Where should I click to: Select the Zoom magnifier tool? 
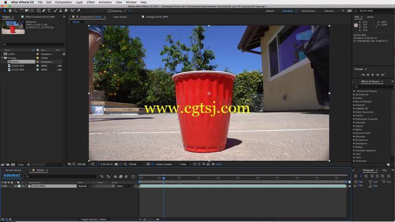tap(15, 10)
